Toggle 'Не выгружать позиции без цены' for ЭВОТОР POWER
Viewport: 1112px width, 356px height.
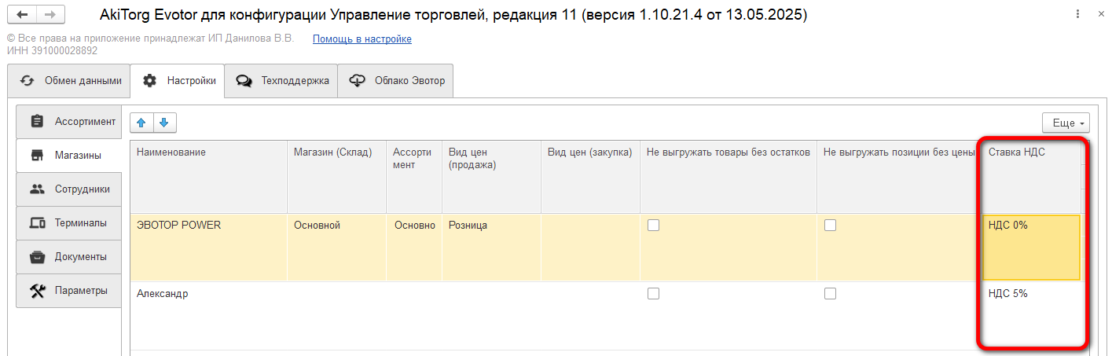point(830,226)
